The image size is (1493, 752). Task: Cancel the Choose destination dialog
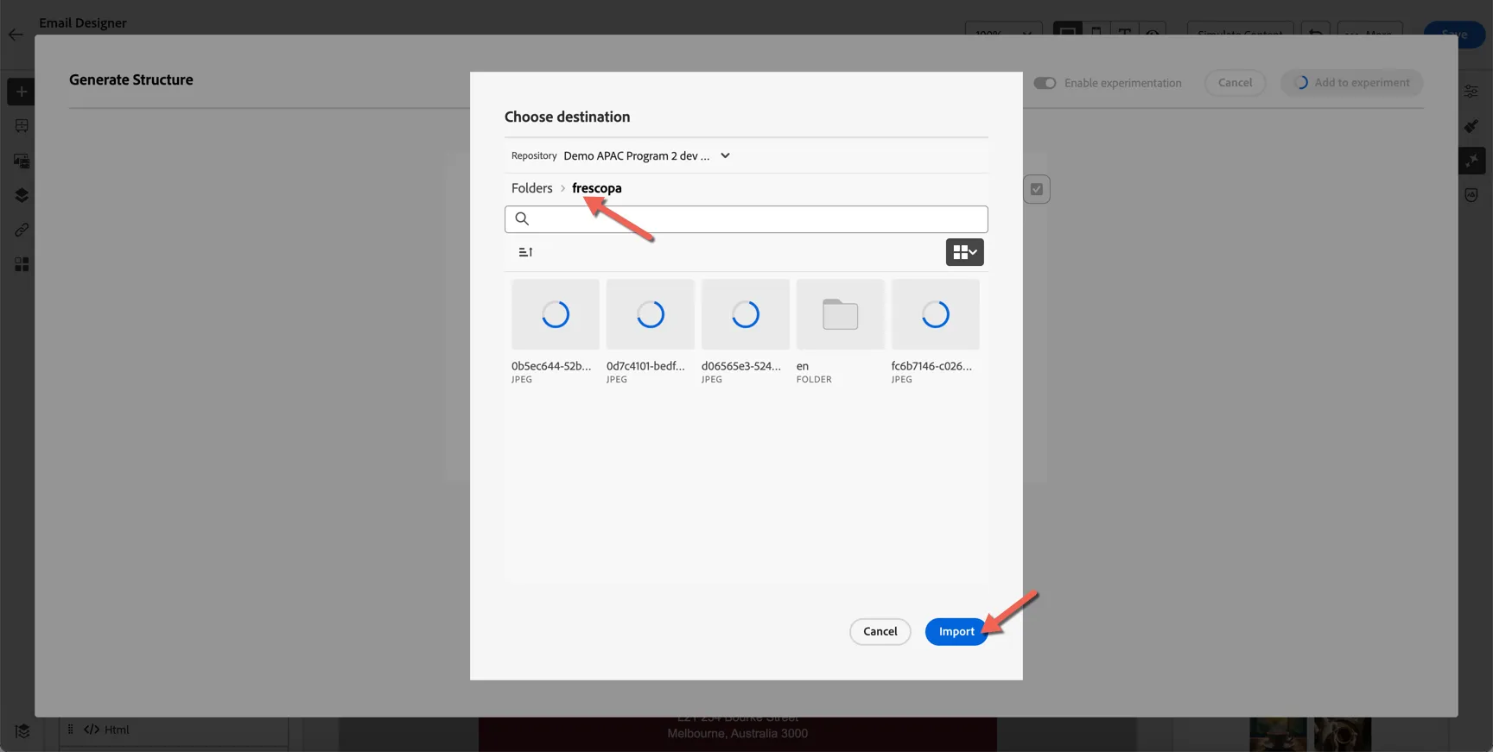(880, 631)
